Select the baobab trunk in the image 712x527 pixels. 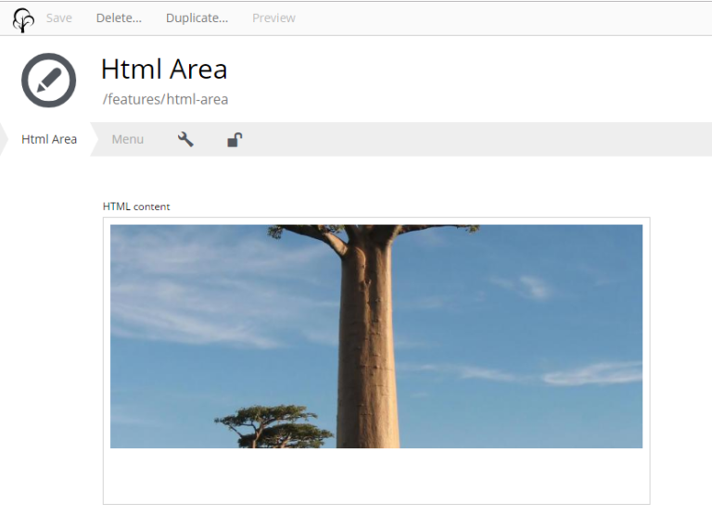click(368, 352)
